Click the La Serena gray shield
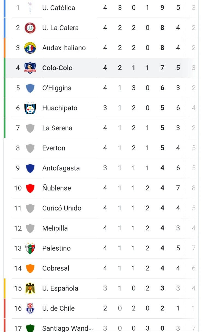202x332 pixels. 30,128
